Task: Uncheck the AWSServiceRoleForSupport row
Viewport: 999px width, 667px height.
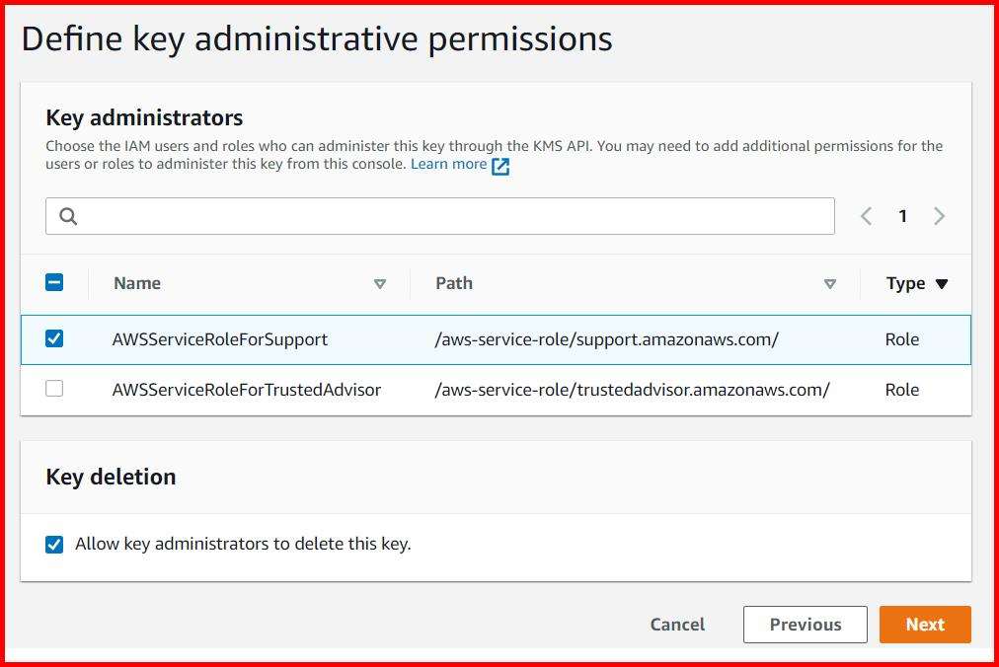Action: tap(54, 336)
